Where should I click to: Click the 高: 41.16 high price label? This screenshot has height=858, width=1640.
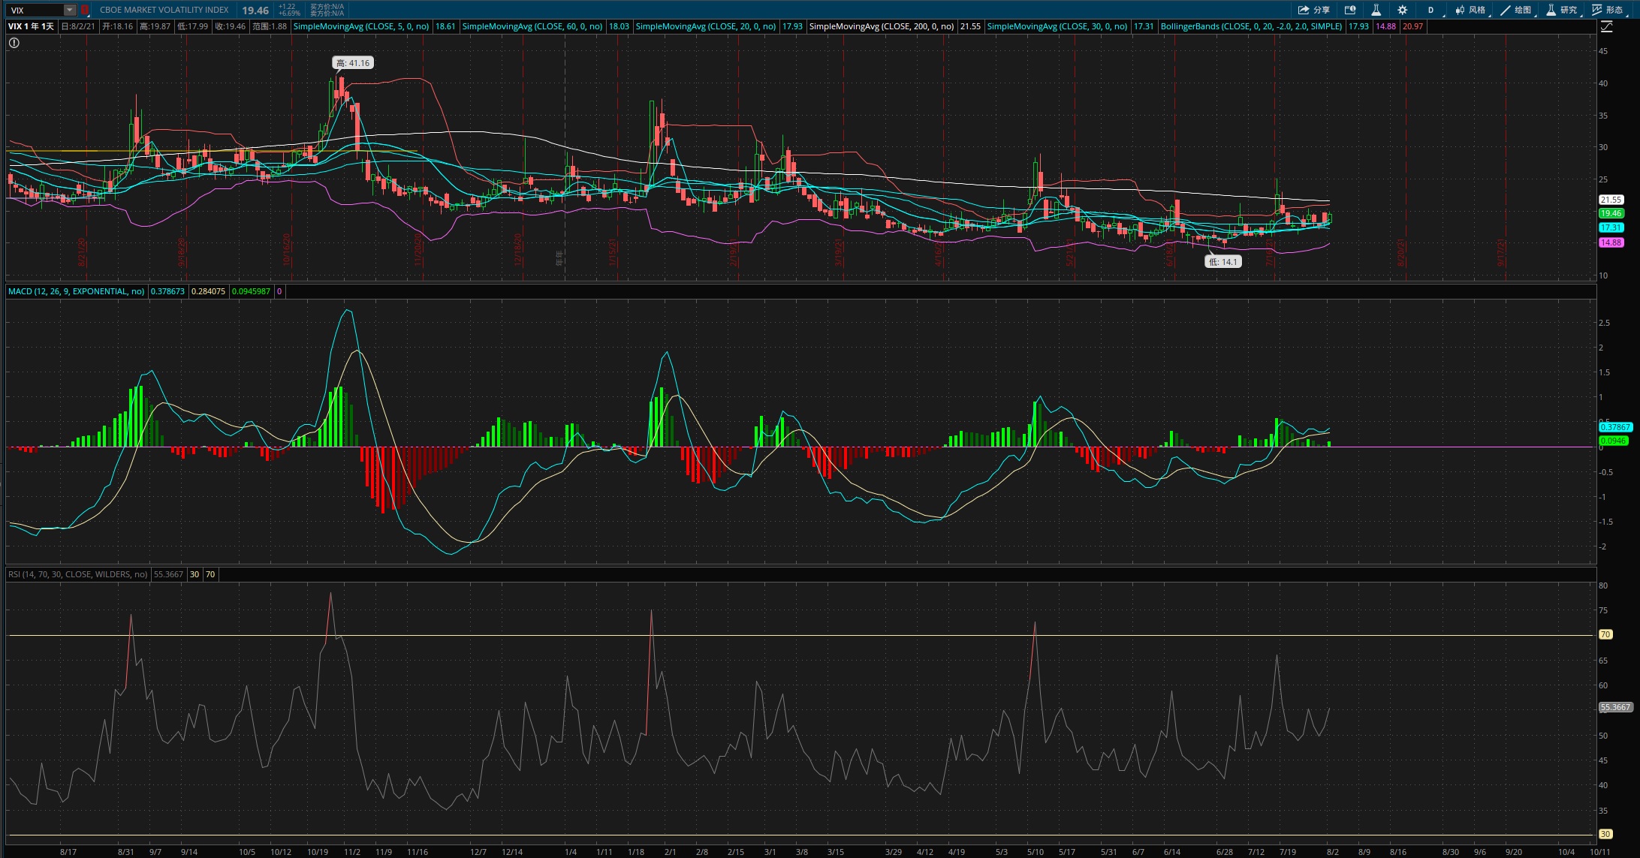[353, 63]
